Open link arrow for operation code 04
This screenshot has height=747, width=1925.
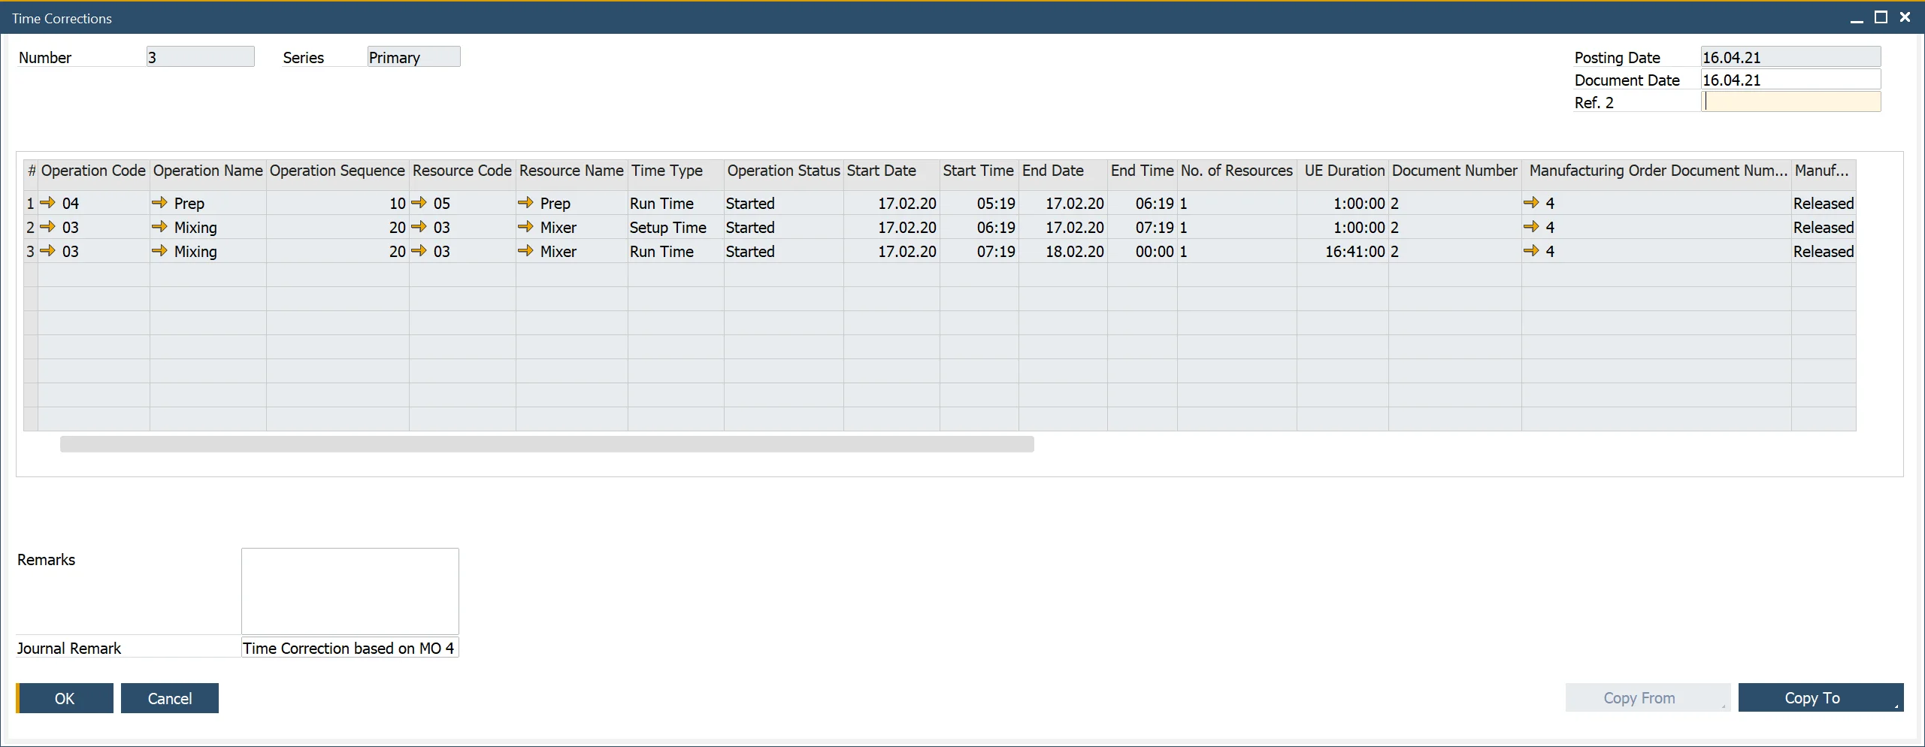pyautogui.click(x=48, y=203)
